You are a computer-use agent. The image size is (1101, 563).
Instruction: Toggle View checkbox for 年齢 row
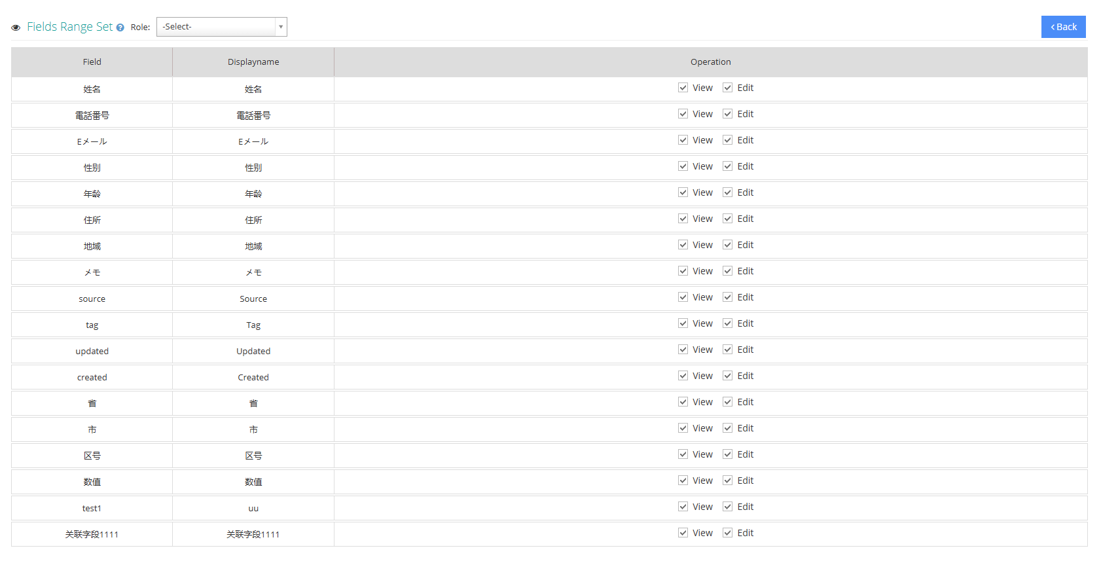[683, 192]
